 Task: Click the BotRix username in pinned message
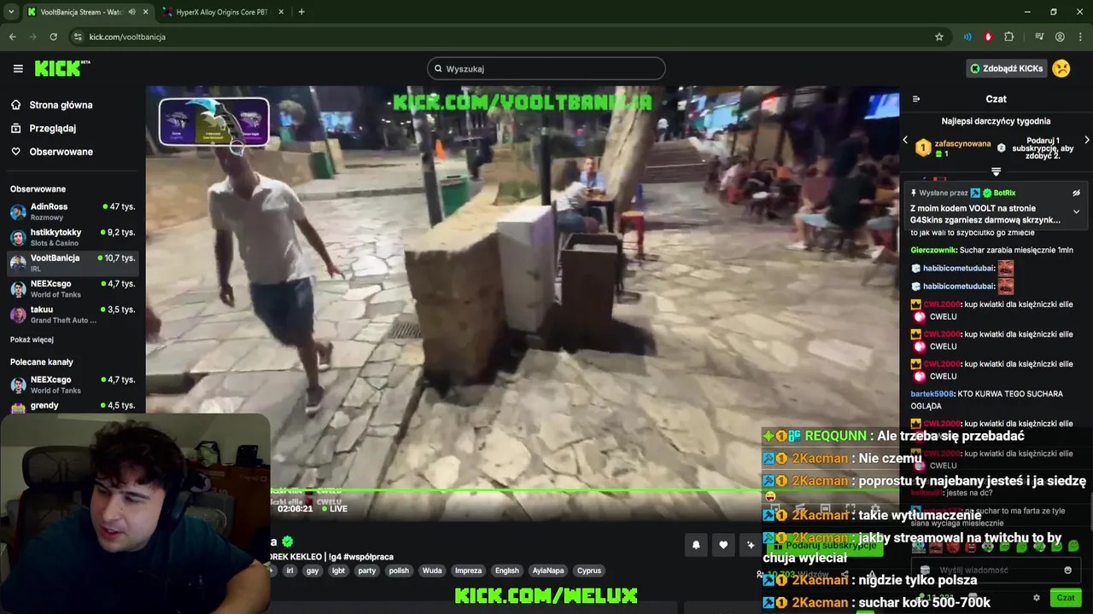pos(1004,194)
